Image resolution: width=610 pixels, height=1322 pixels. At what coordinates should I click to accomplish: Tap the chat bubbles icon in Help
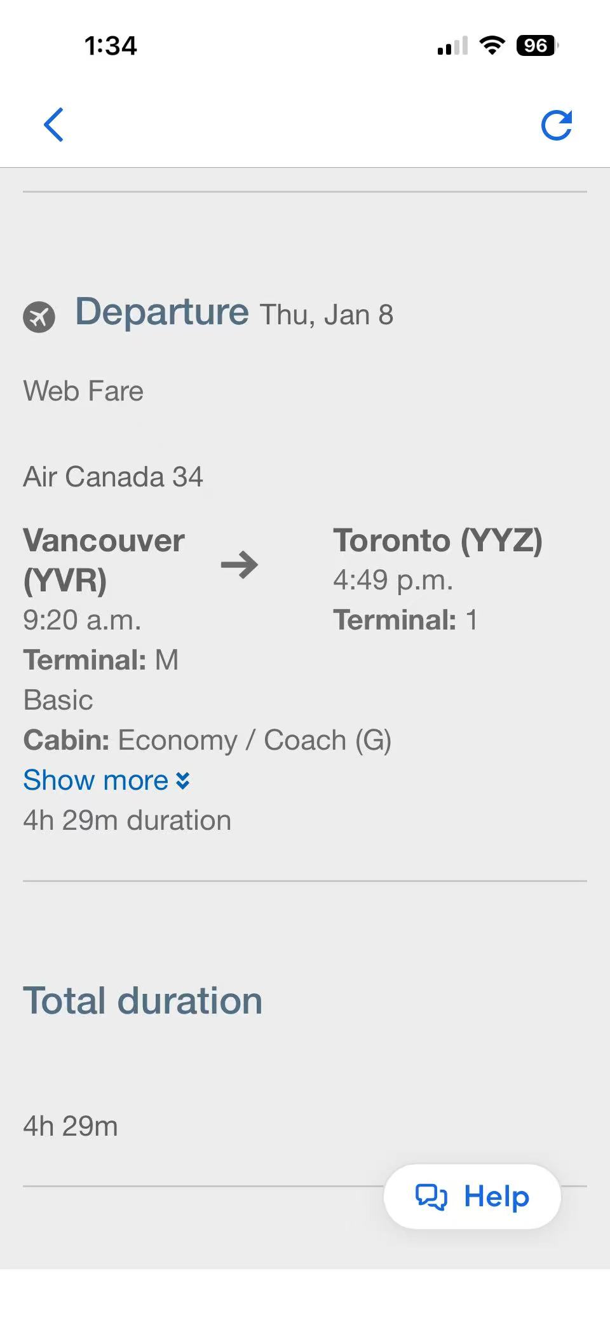[x=431, y=1197]
